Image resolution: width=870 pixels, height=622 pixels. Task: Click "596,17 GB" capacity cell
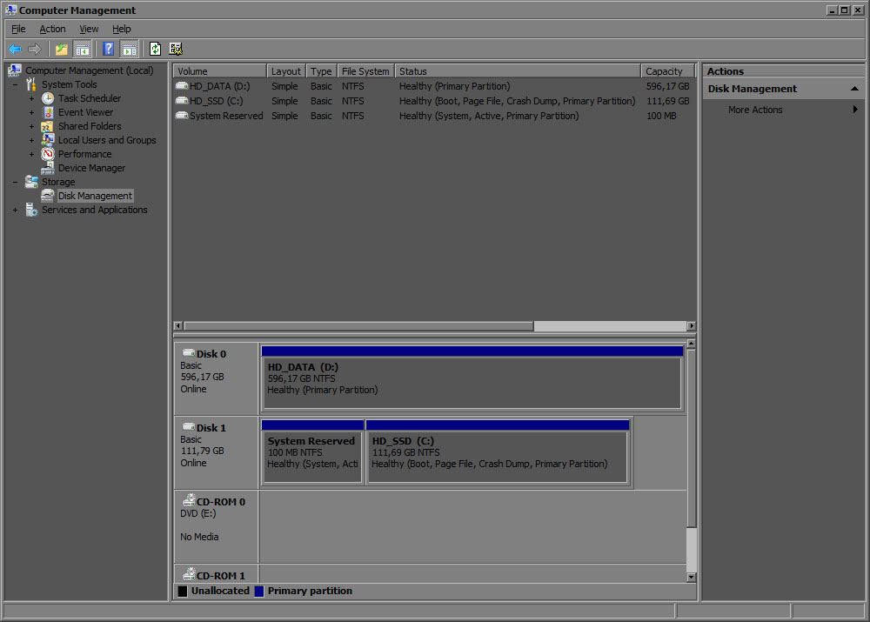(x=667, y=86)
